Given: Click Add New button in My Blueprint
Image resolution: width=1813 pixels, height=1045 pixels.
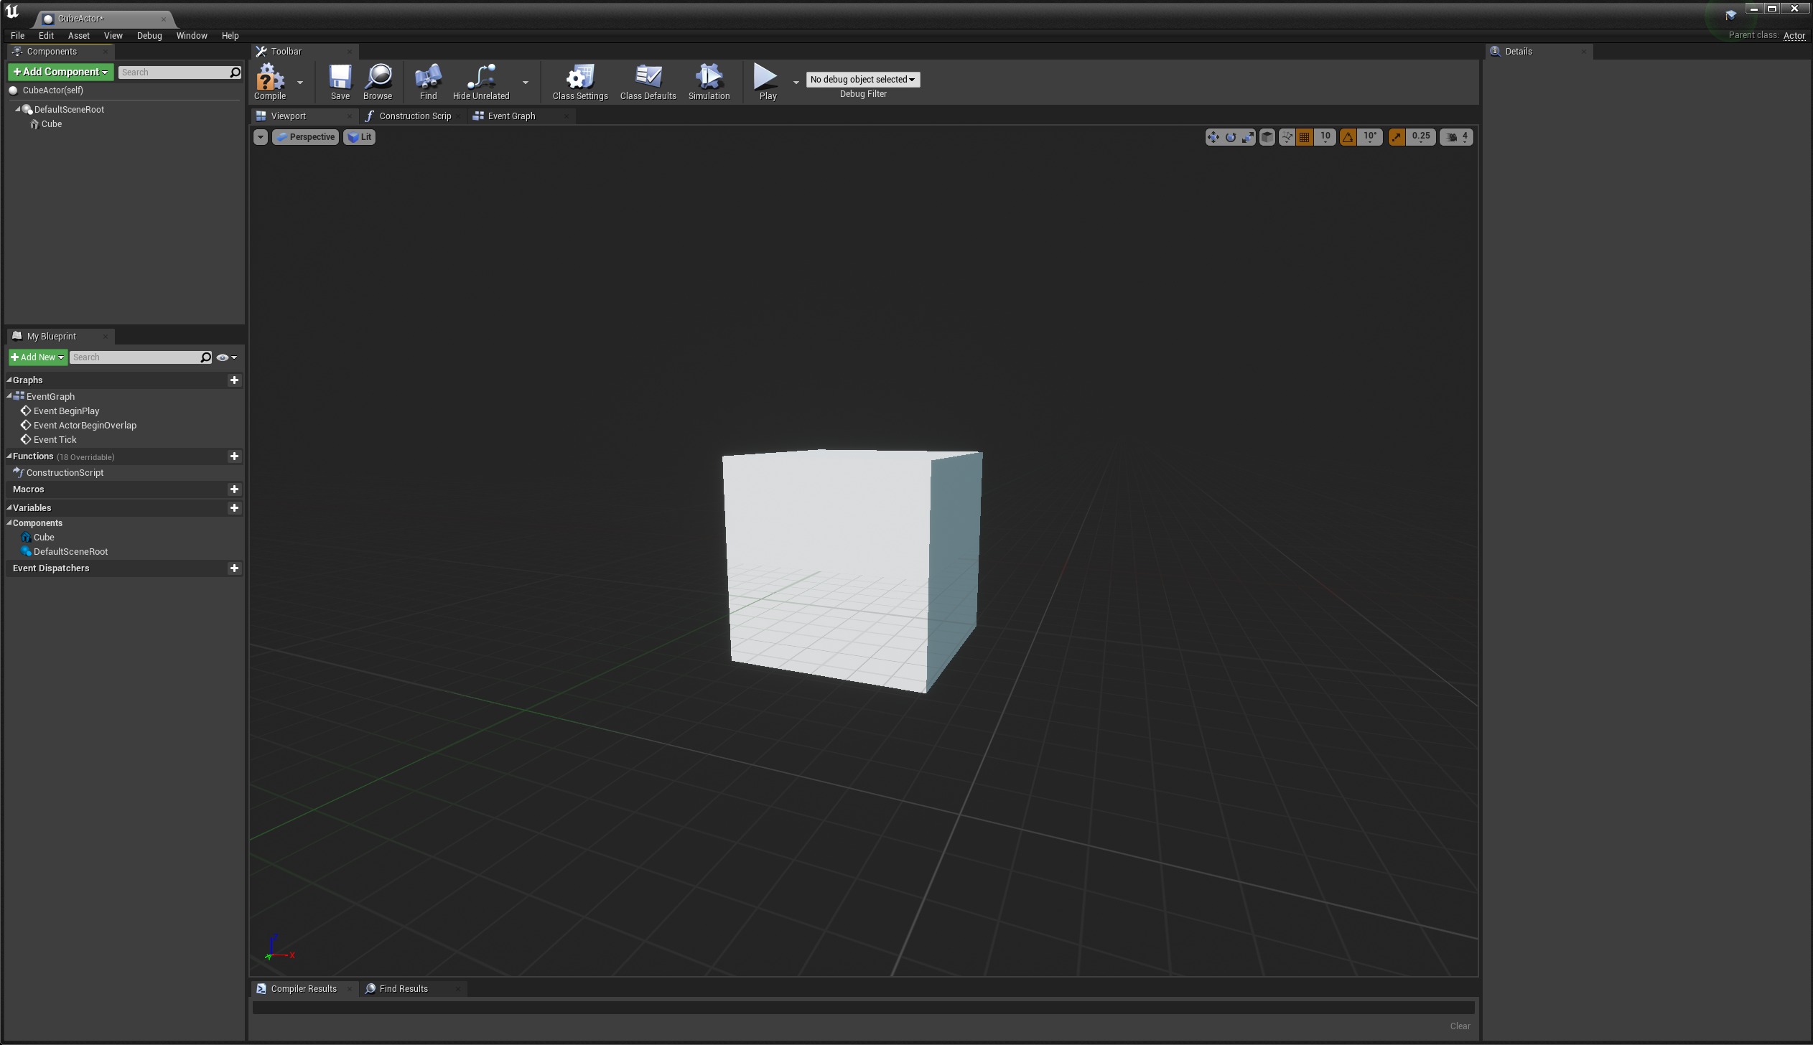Looking at the screenshot, I should 38,357.
